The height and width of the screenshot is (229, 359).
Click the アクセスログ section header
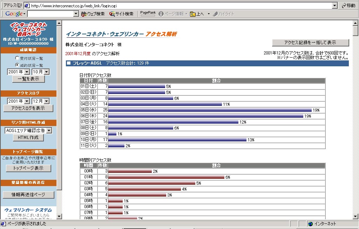28,93
